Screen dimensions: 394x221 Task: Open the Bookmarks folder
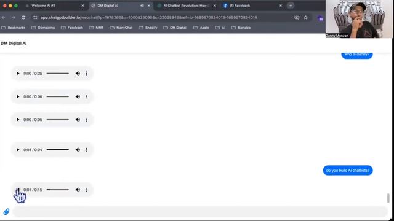(14, 28)
